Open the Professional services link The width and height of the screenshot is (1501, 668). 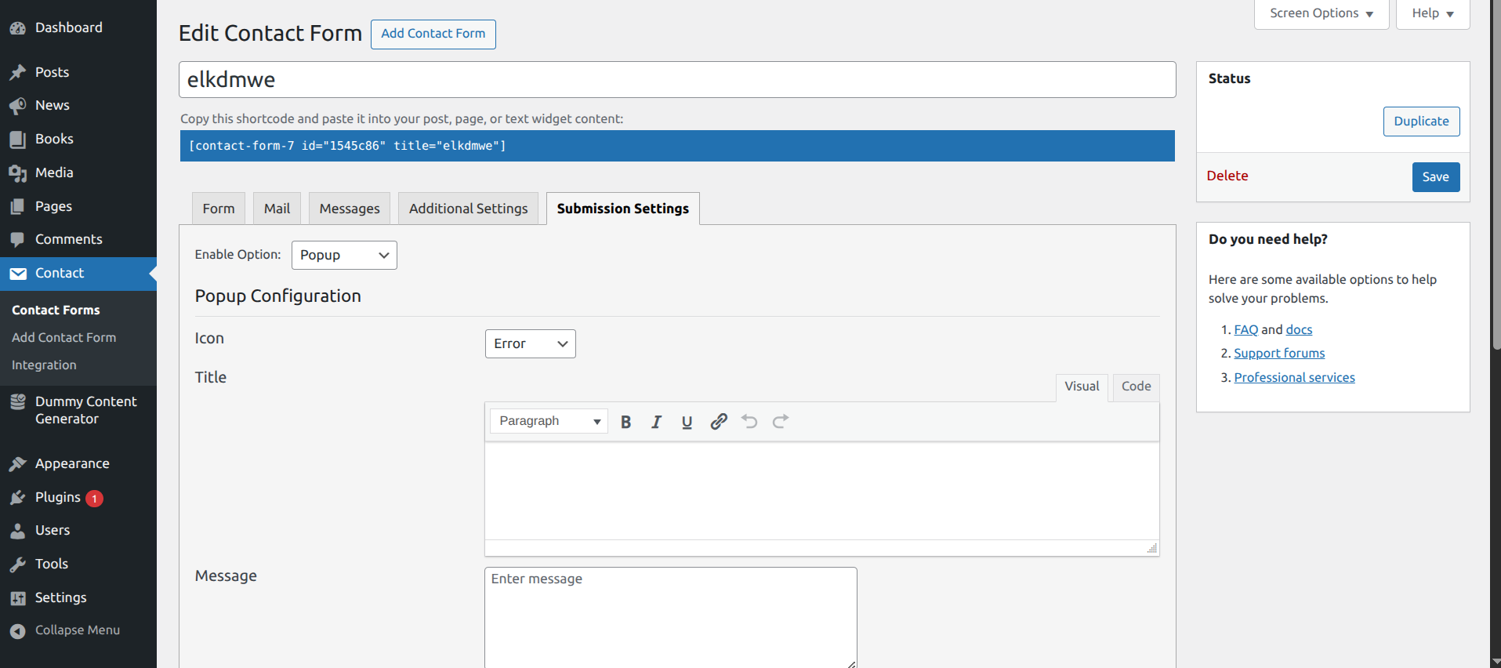(1294, 378)
